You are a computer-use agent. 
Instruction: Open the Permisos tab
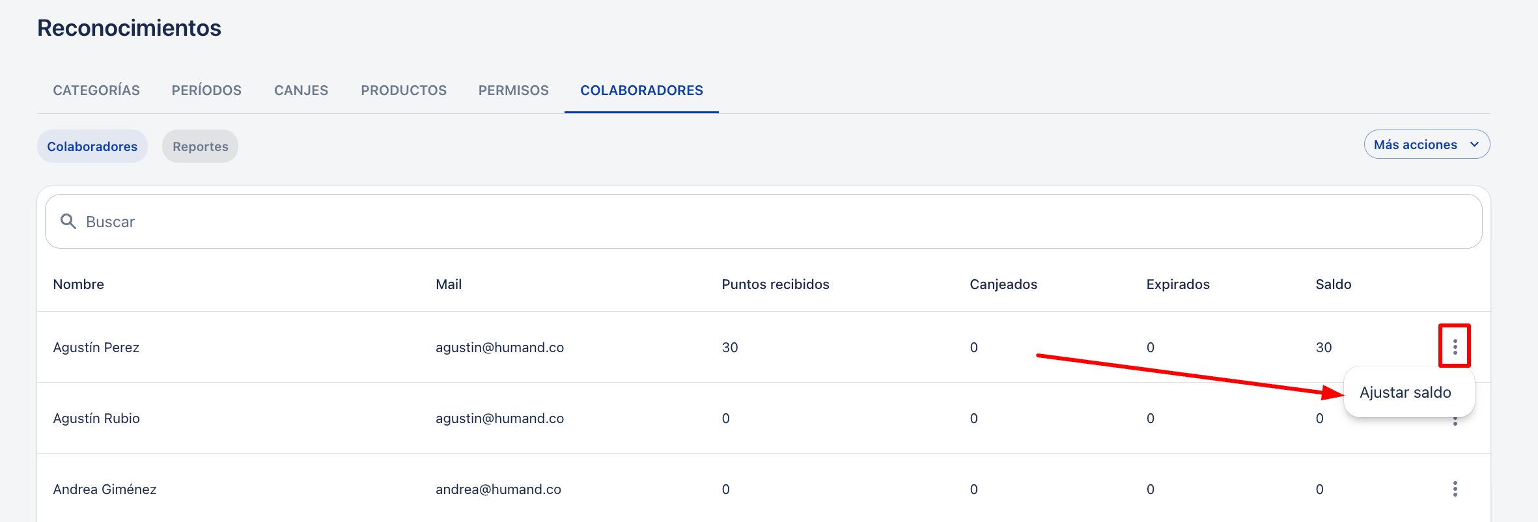tap(513, 90)
